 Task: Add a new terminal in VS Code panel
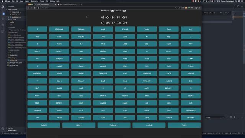227,117
